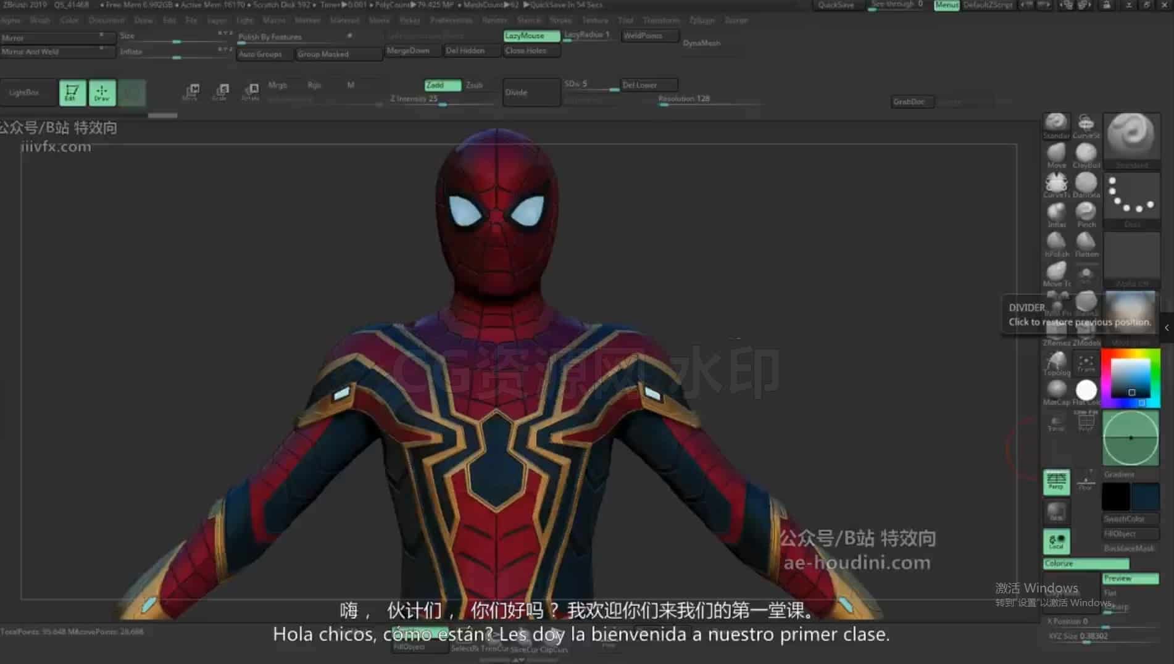Open the current brush thumbnail picker
Image resolution: width=1174 pixels, height=664 pixels.
(1131, 141)
